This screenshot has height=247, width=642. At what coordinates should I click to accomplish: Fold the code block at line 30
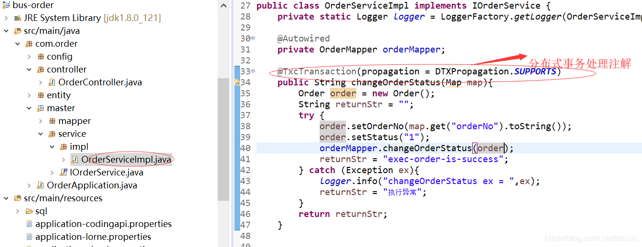[253, 39]
